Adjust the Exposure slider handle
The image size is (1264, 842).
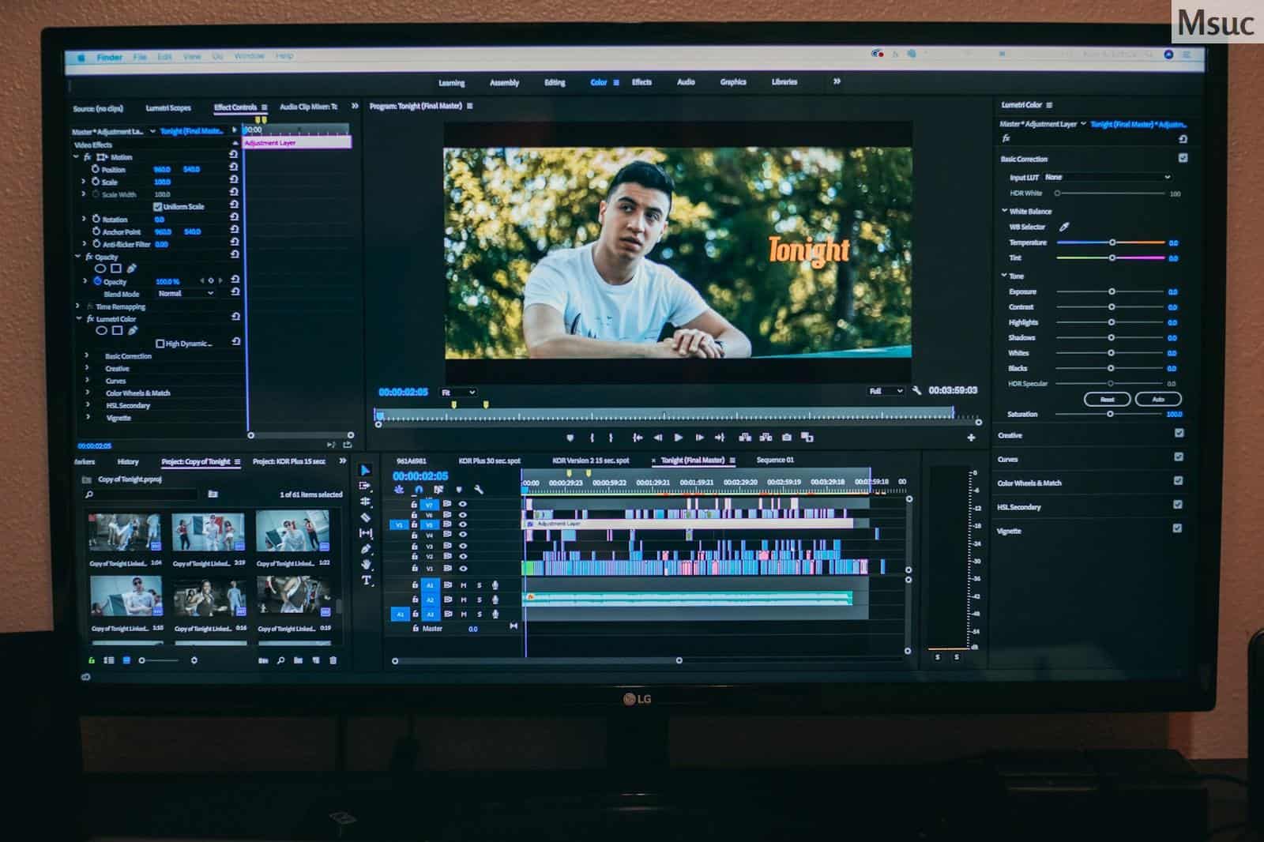(x=1112, y=291)
